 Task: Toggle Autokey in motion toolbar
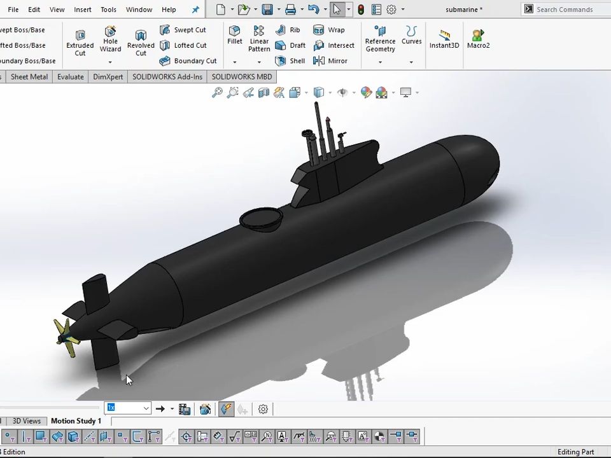pos(227,409)
